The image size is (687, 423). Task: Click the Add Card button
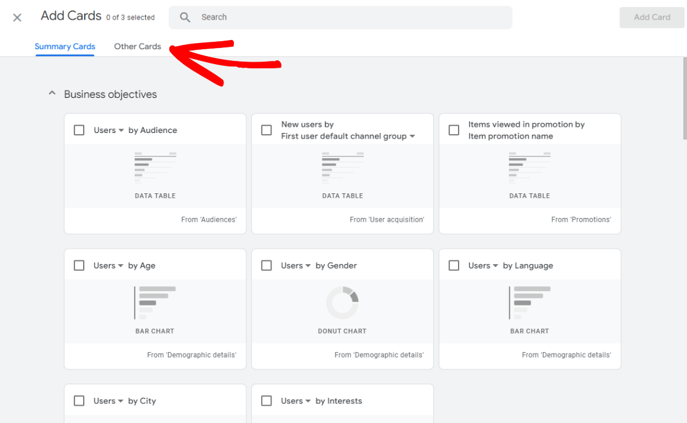coord(651,17)
